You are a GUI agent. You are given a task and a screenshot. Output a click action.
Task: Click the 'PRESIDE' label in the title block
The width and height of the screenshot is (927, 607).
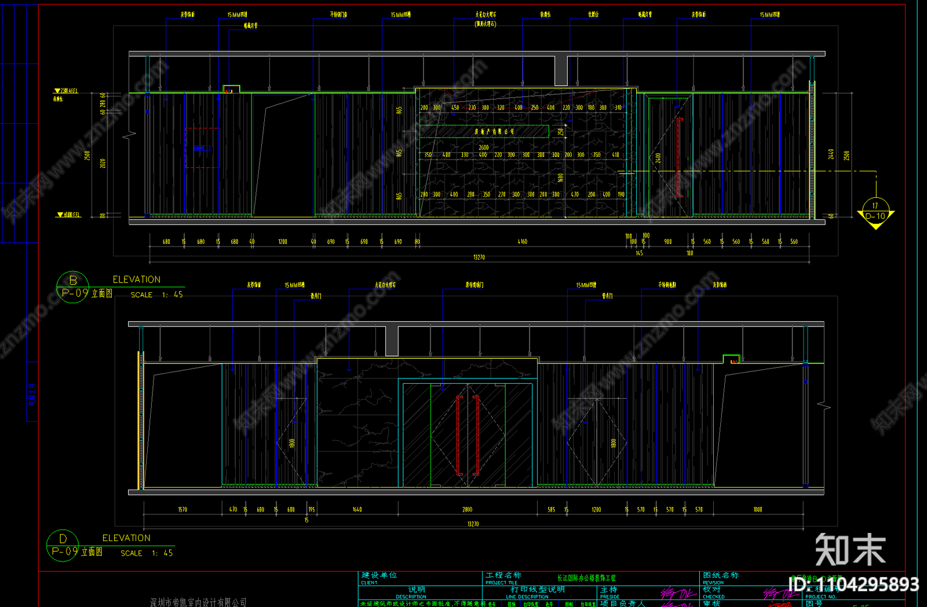click(610, 597)
